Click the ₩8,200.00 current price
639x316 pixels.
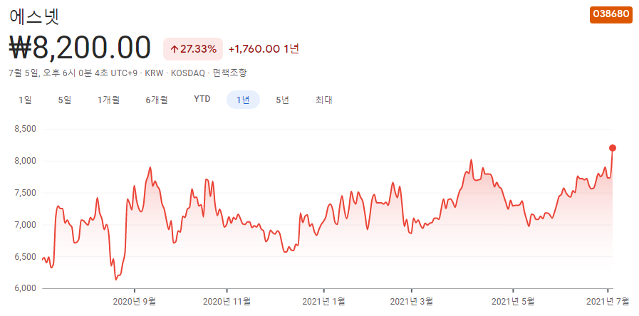coord(80,48)
